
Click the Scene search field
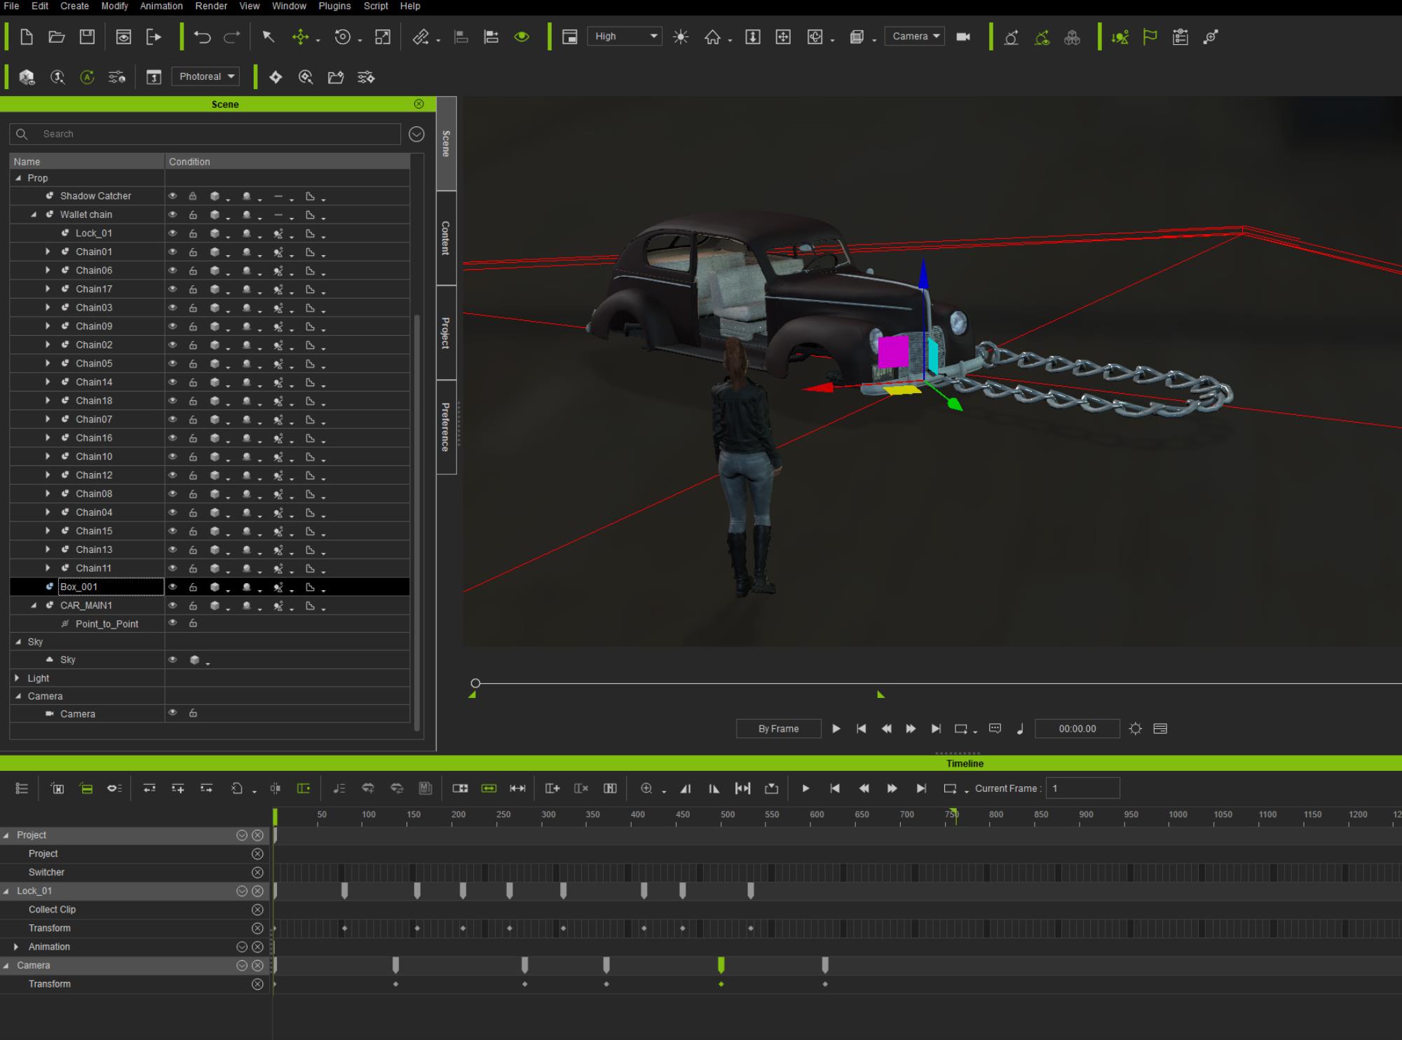[205, 134]
